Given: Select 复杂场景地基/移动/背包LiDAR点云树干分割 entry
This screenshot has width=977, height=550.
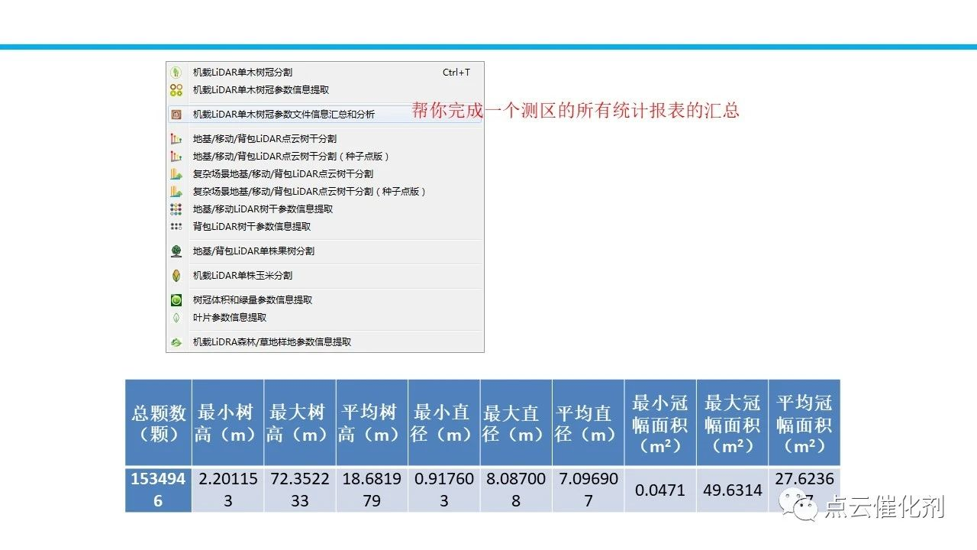Looking at the screenshot, I should [325, 174].
